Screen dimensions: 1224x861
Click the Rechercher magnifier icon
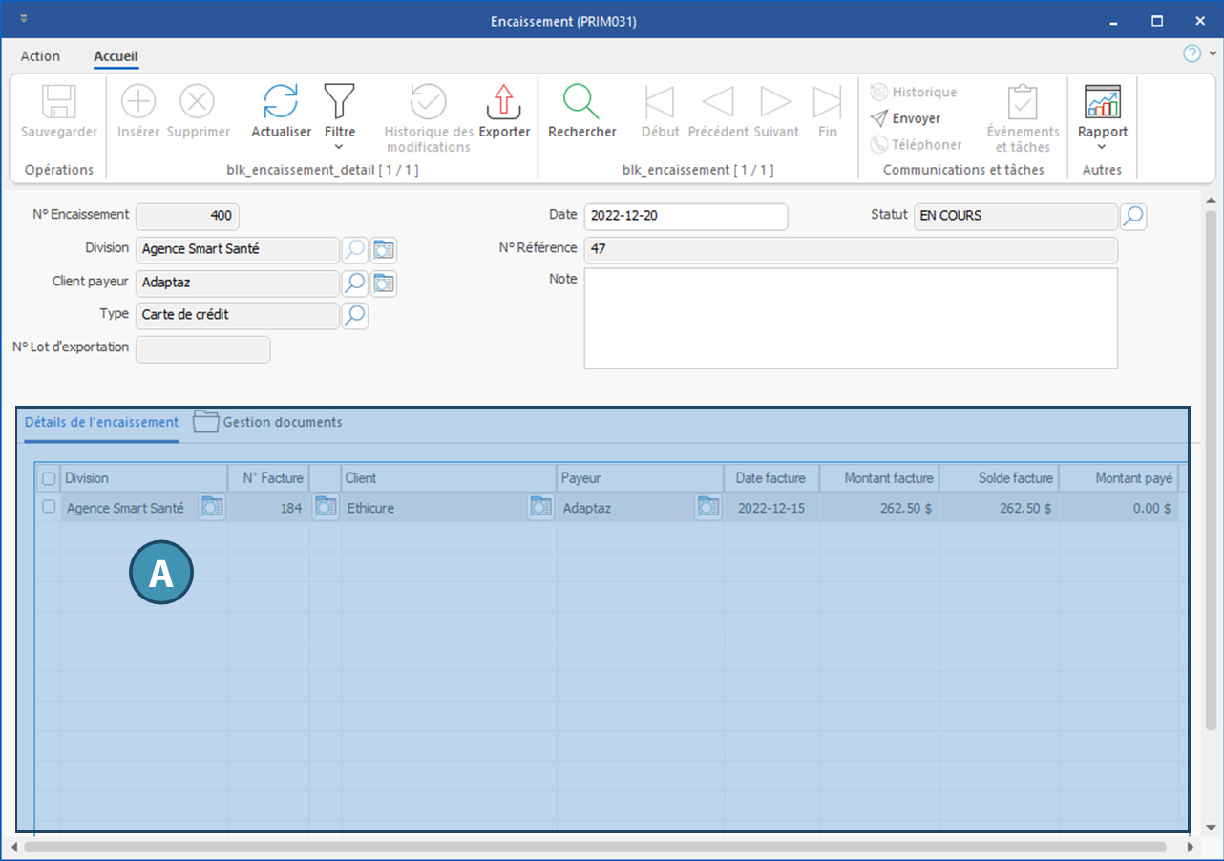[x=581, y=101]
